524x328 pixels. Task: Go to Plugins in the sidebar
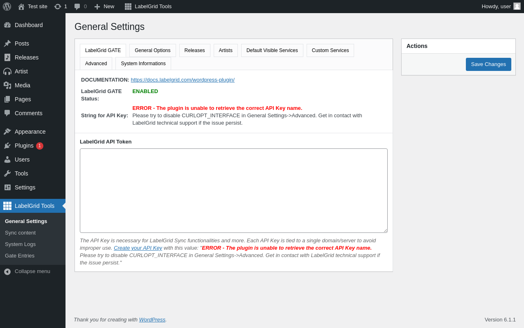click(x=24, y=146)
